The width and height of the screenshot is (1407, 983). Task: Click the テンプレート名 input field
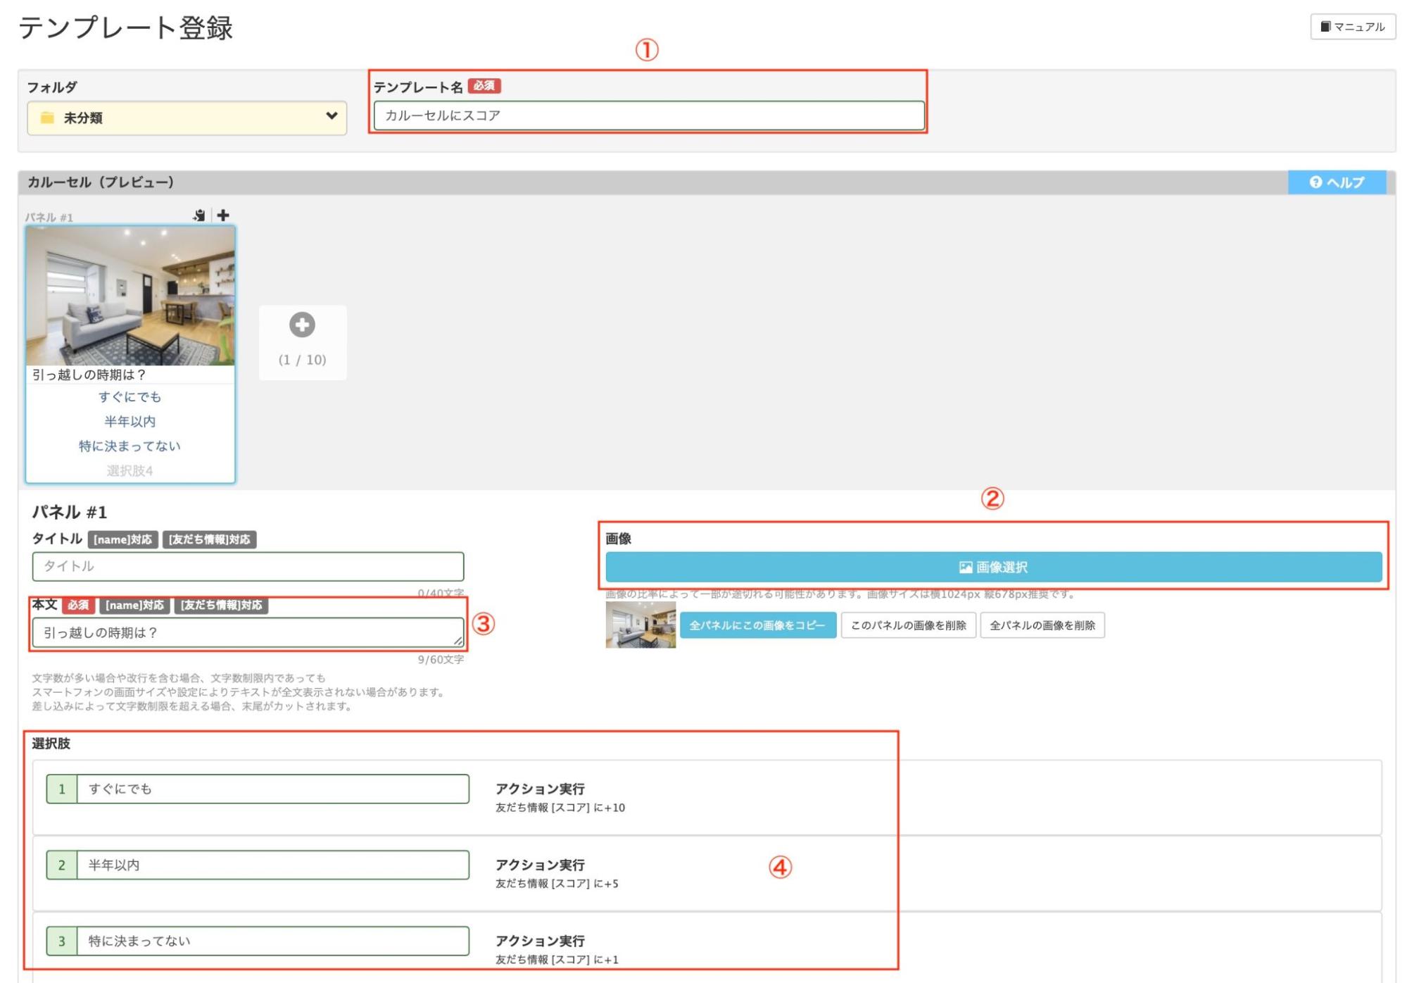tap(648, 115)
